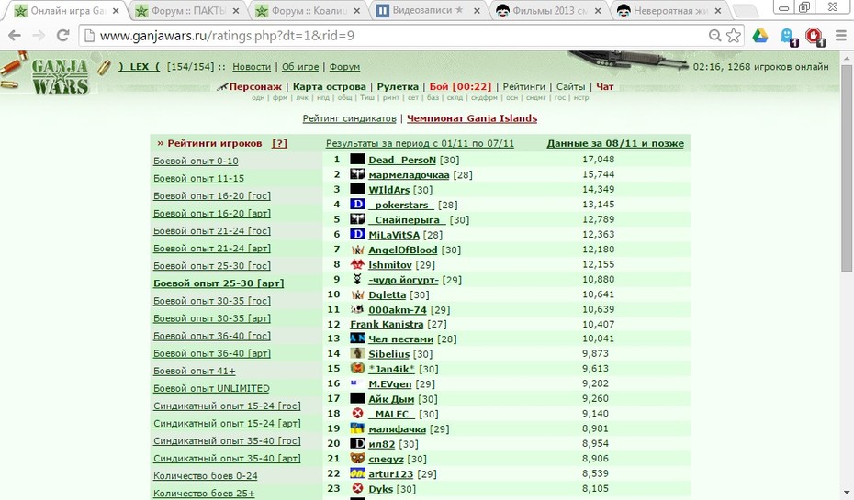
Task: Open the Chrome hamburger menu
Action: (x=841, y=36)
